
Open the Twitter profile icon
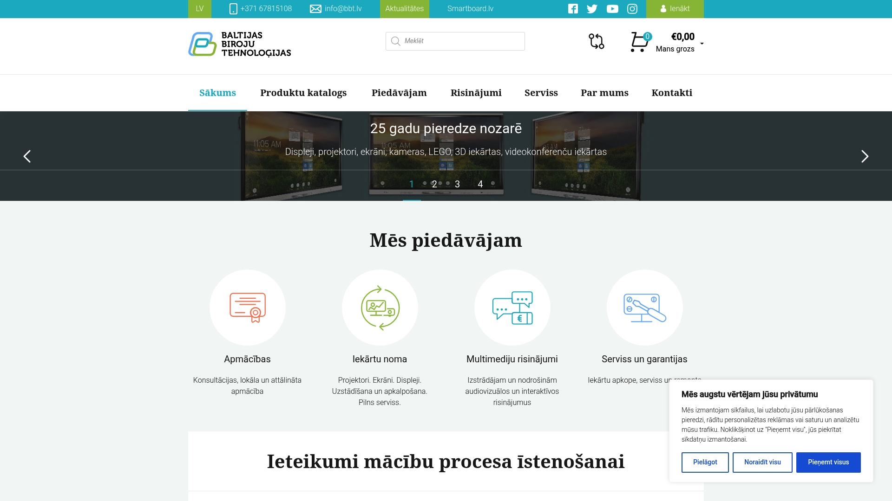(x=592, y=9)
